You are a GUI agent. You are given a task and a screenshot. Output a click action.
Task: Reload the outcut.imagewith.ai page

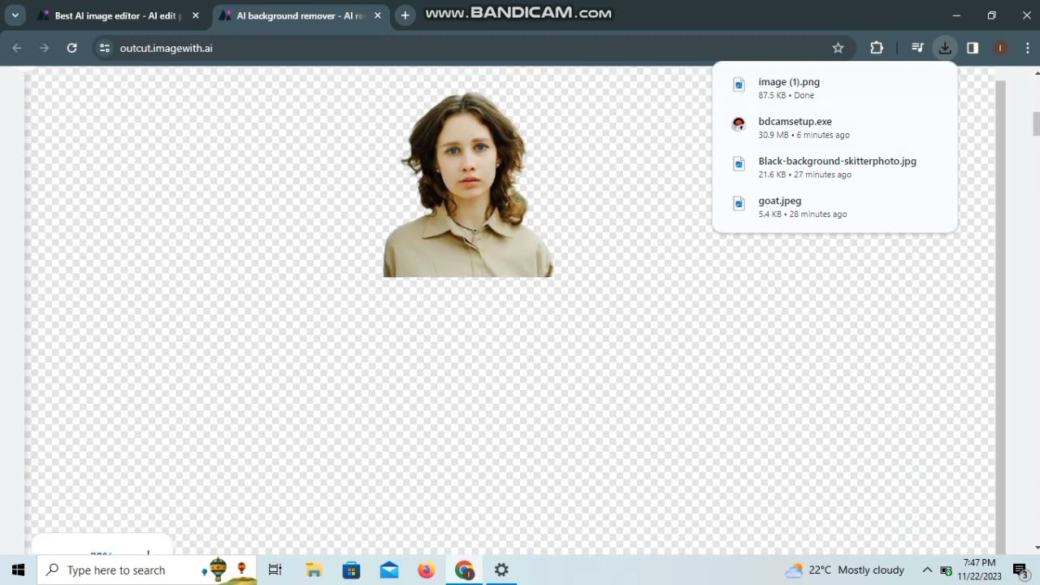coord(71,48)
